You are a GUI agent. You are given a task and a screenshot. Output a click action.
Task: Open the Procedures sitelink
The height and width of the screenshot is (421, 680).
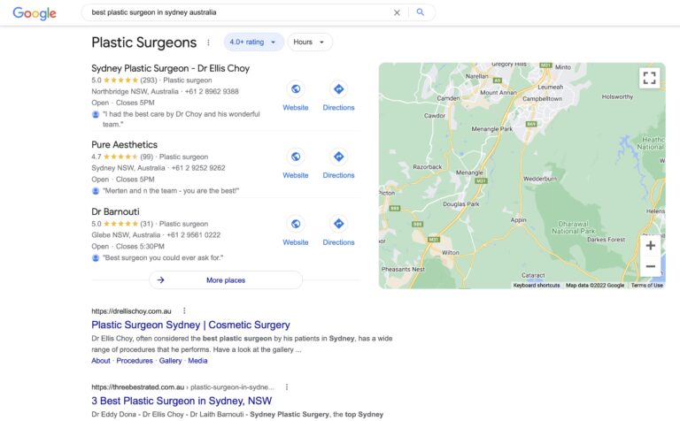pyautogui.click(x=135, y=361)
